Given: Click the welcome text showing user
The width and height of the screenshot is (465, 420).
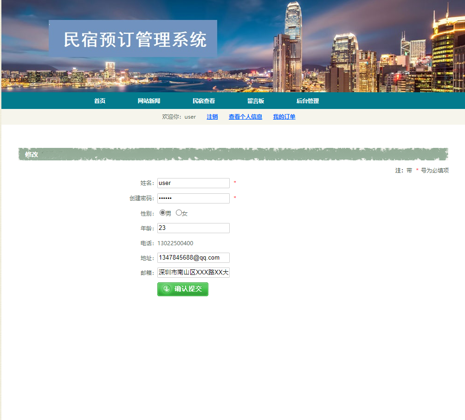Looking at the screenshot, I should point(179,117).
